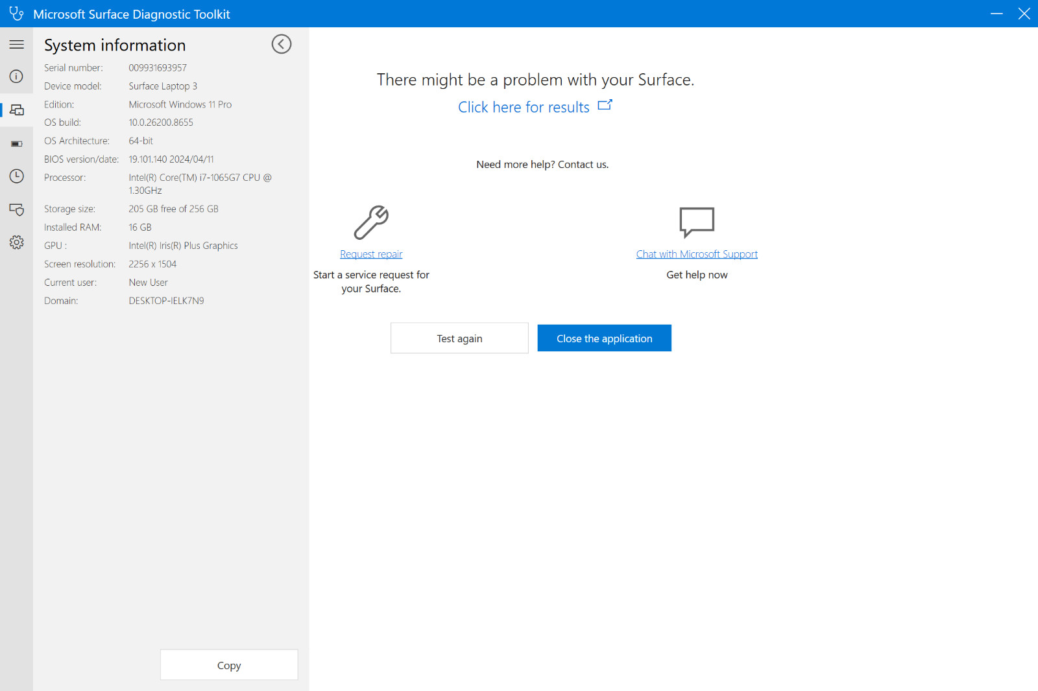Screen dimensions: 1038x691
Task: Copy system information with the Copy button
Action: tap(229, 665)
